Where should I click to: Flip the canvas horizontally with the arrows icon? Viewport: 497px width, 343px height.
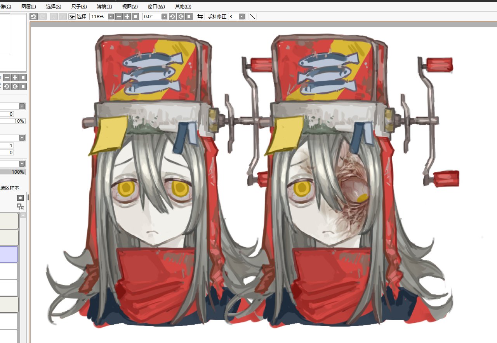[x=200, y=16]
